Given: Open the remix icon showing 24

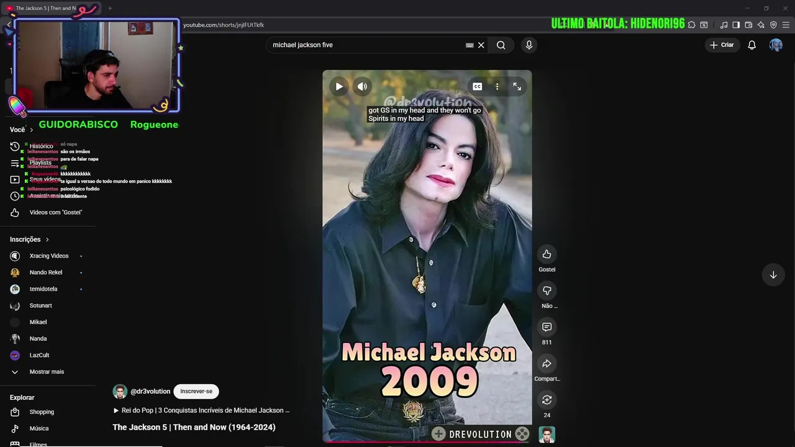Looking at the screenshot, I should coord(547,400).
